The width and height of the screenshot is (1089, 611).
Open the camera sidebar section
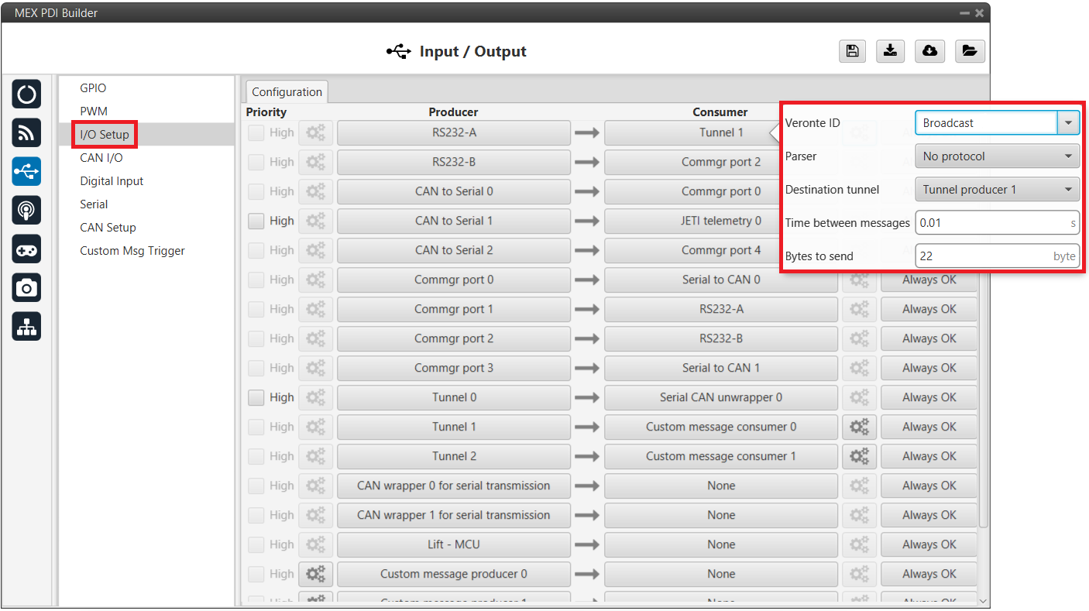27,288
